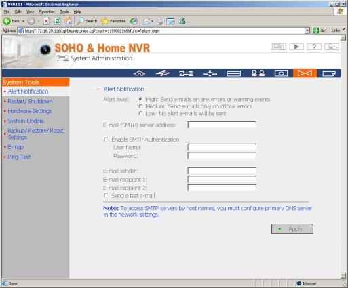Image resolution: width=348 pixels, height=288 pixels.
Task: Select Low alert level radio button
Action: [x=140, y=113]
